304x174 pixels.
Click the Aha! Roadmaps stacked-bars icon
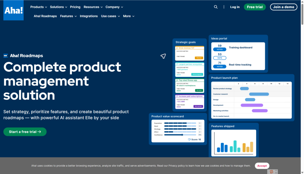(6, 56)
